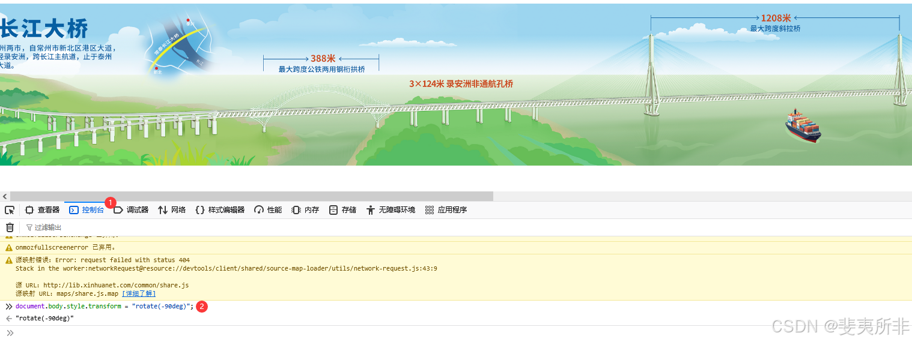Screen dimensions: 912x342
Task: Open the 性能 performance tab
Action: (268, 210)
